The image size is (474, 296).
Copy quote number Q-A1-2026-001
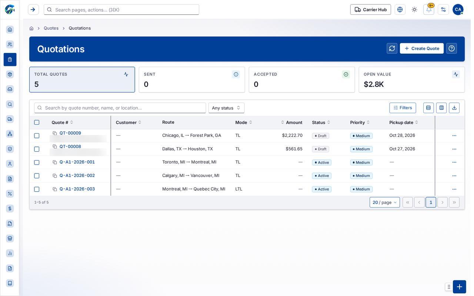point(55,162)
